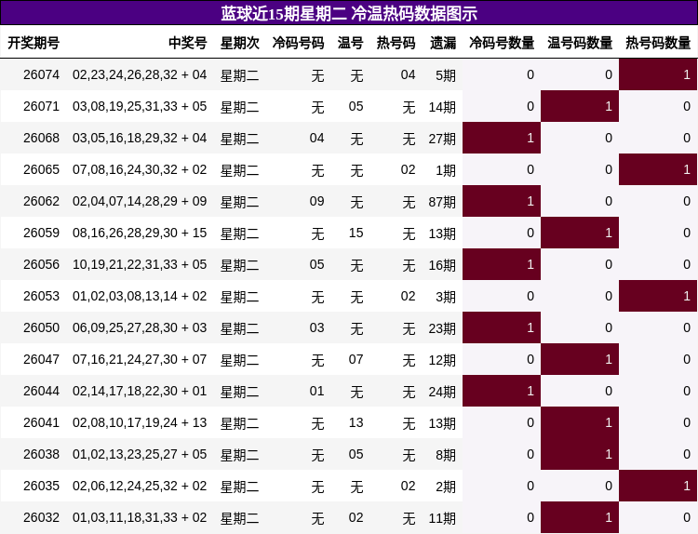Select the 温号 column header
The image size is (698, 534).
tap(350, 43)
